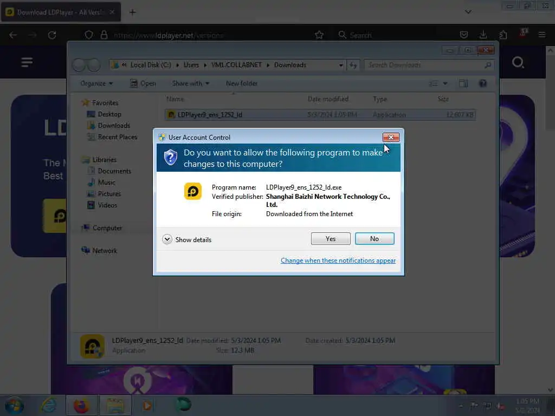Click Firefox back arrow
The width and height of the screenshot is (555, 416).
(13, 35)
